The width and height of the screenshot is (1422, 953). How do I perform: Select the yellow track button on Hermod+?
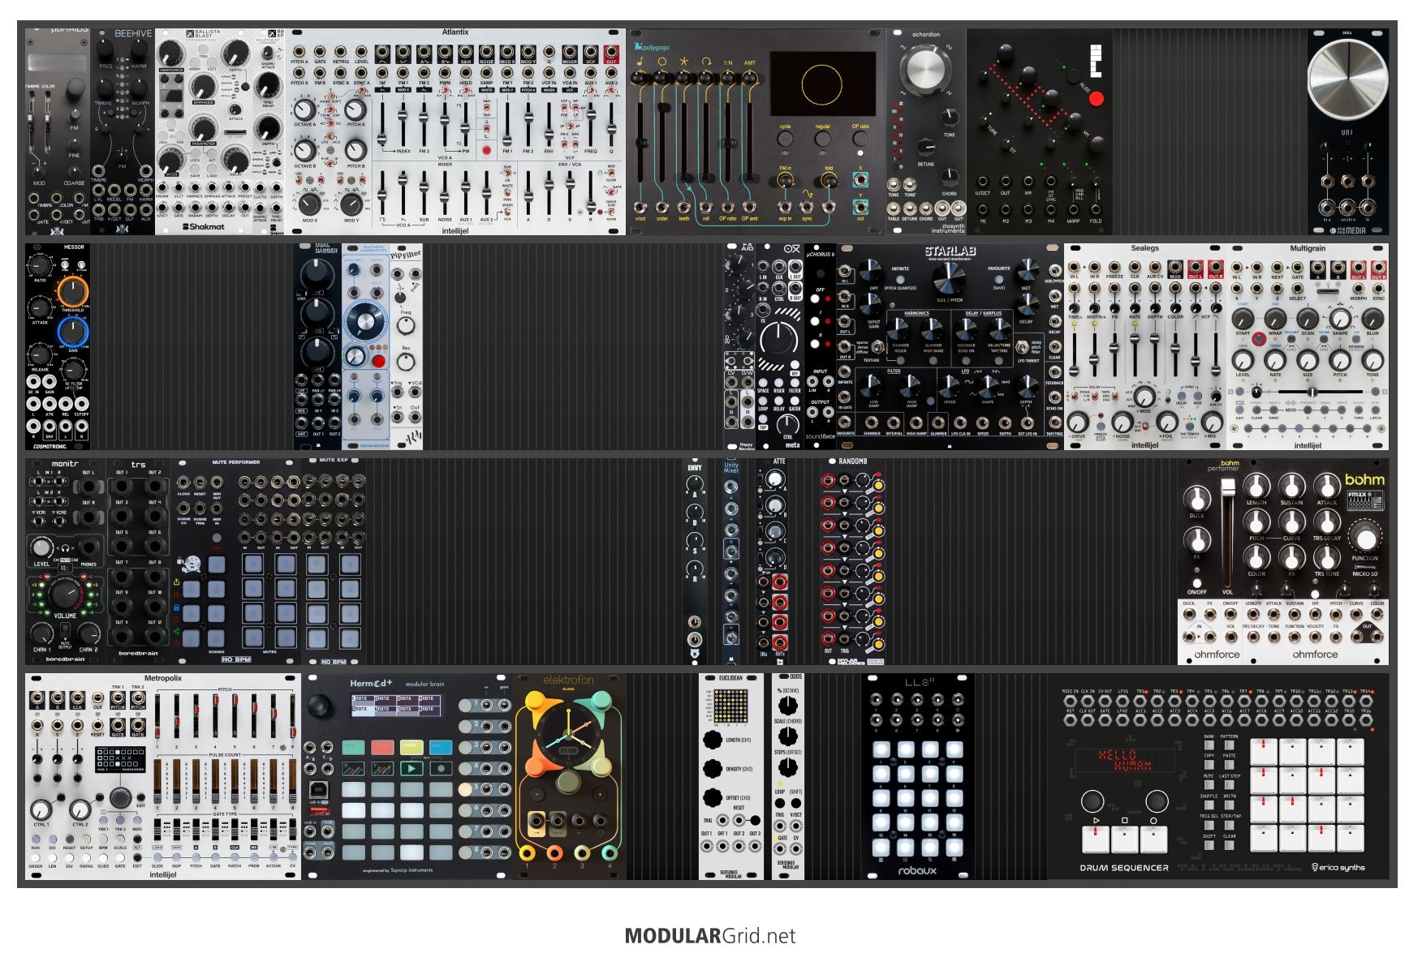412,746
